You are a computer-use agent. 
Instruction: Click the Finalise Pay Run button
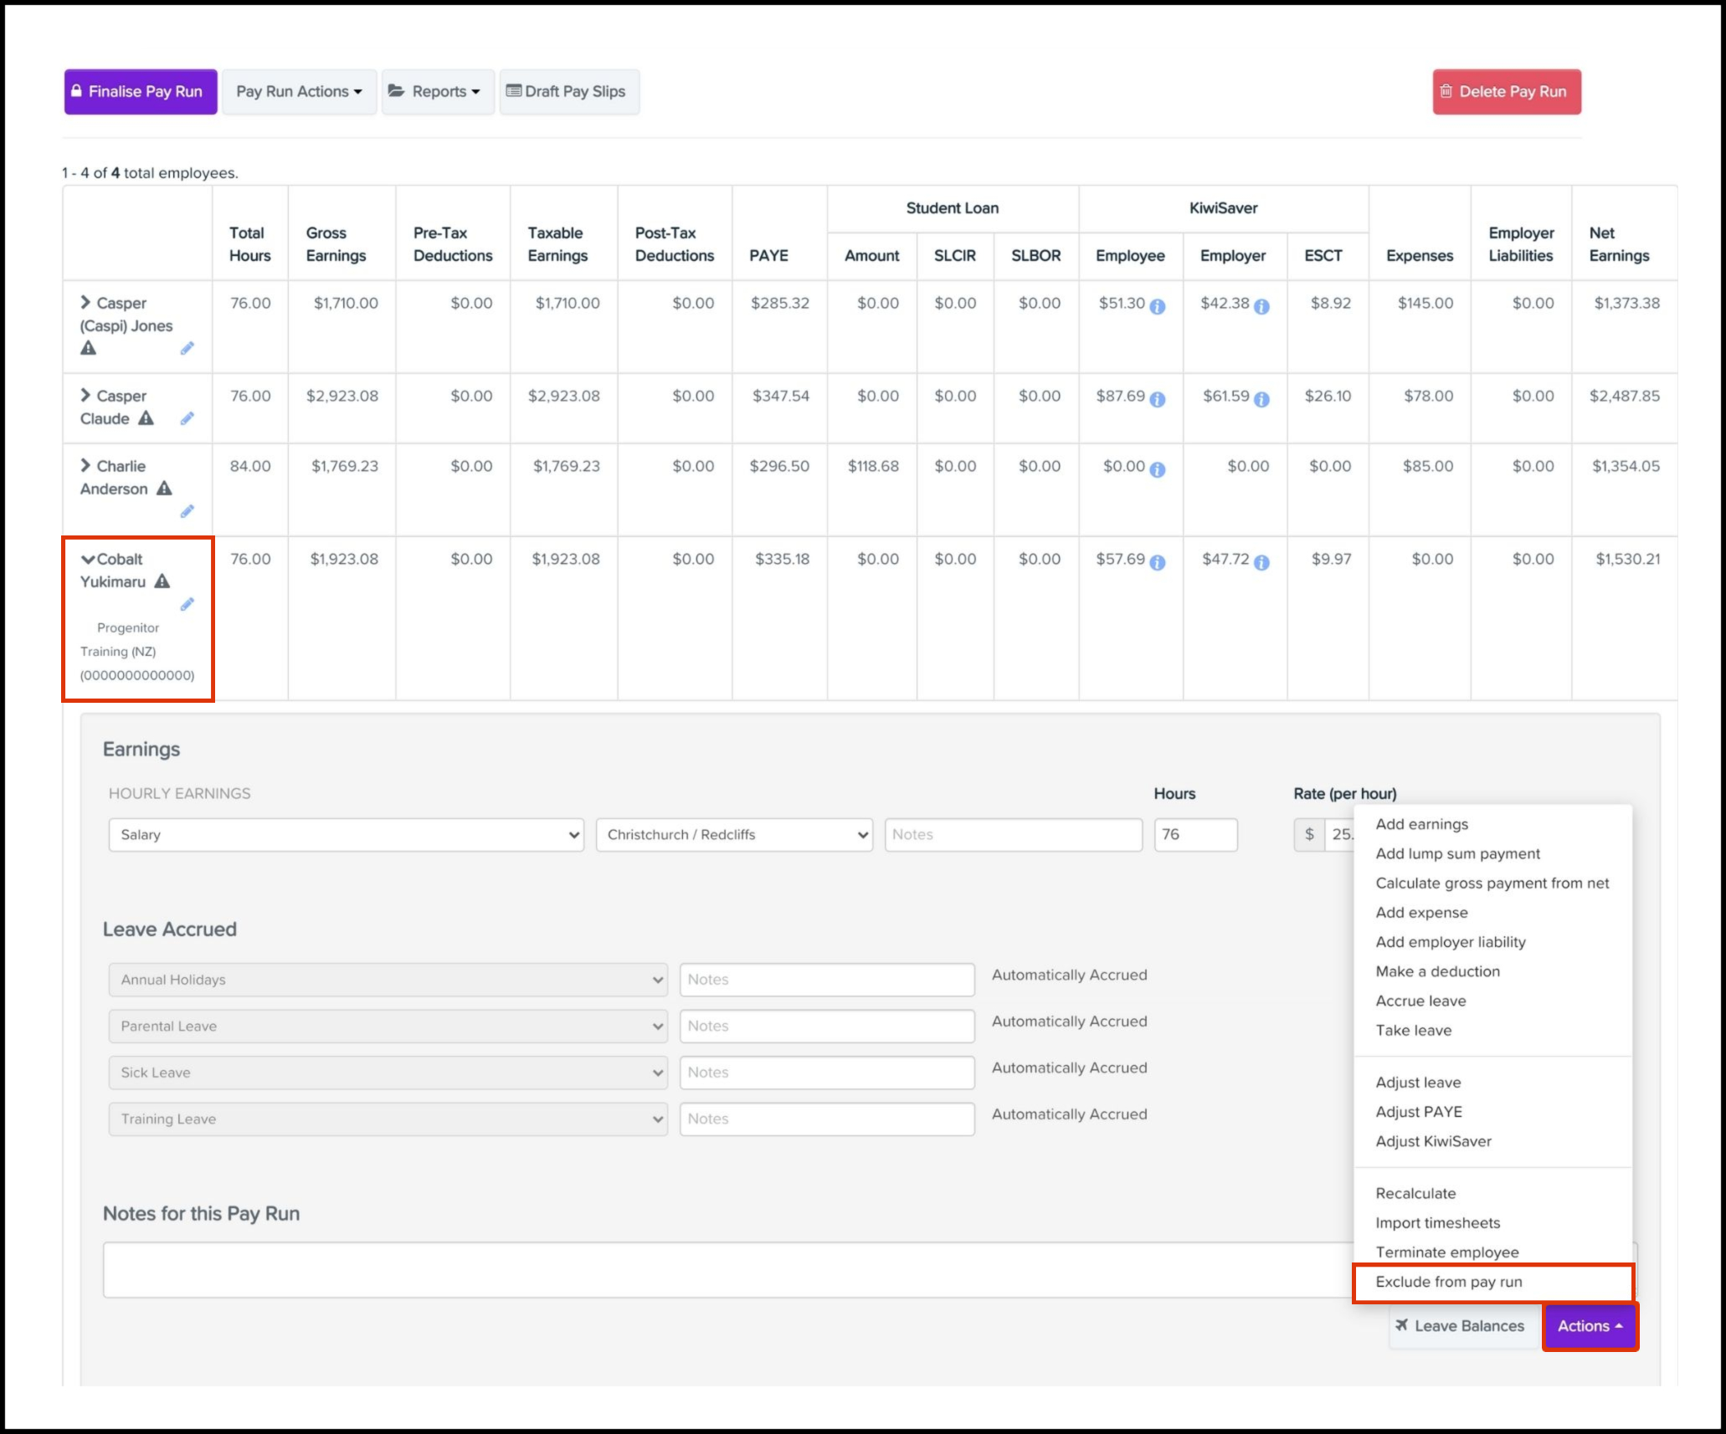(141, 91)
